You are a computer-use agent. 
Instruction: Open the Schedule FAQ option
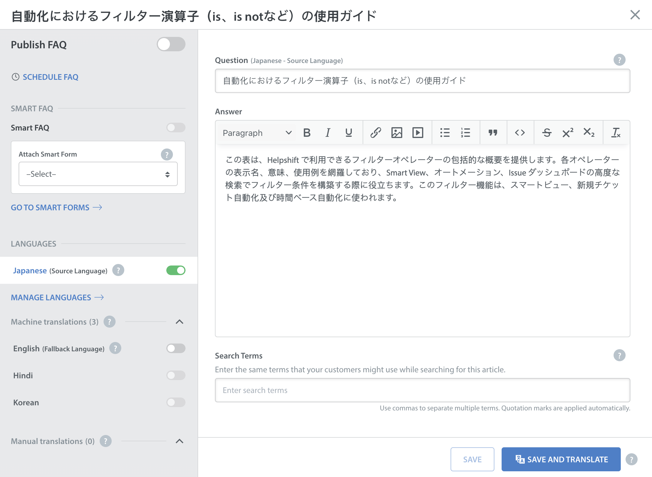click(x=50, y=77)
